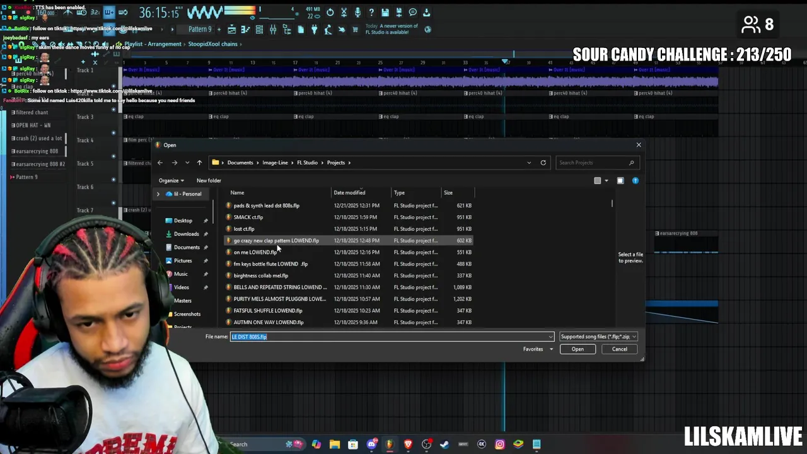Open the Favorites dropdown
Image resolution: width=807 pixels, height=454 pixels.
click(537, 349)
